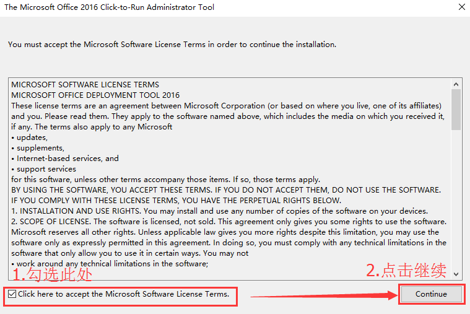Click the license scrollbar up arrow

(x=456, y=84)
